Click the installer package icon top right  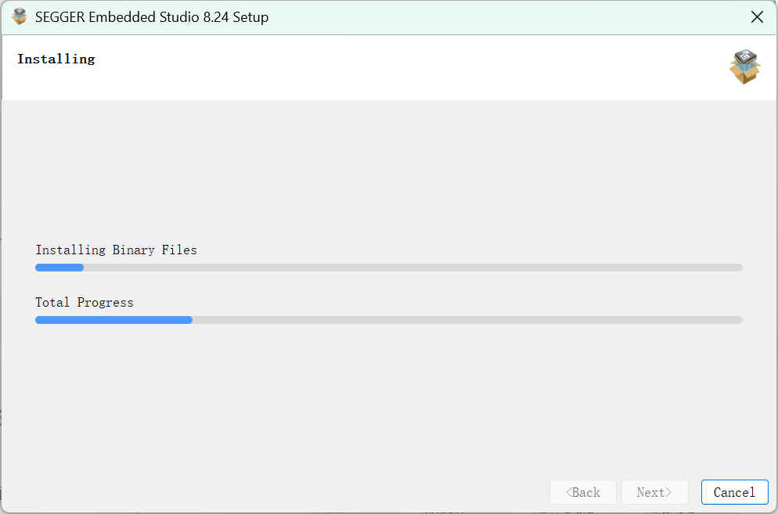pos(744,67)
